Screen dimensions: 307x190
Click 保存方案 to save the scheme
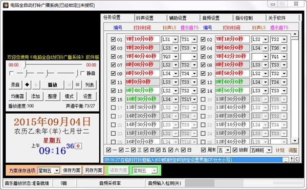tap(72, 171)
